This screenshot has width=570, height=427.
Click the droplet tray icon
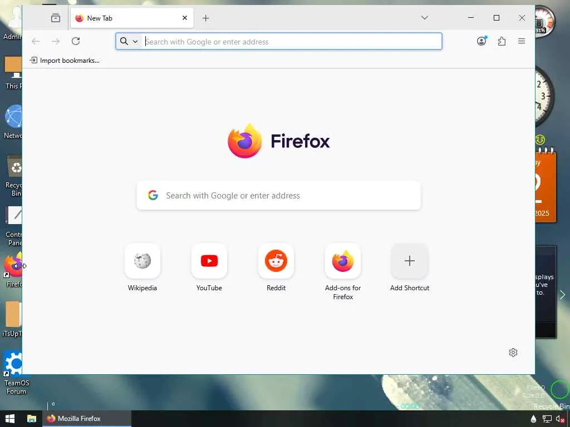click(x=533, y=419)
